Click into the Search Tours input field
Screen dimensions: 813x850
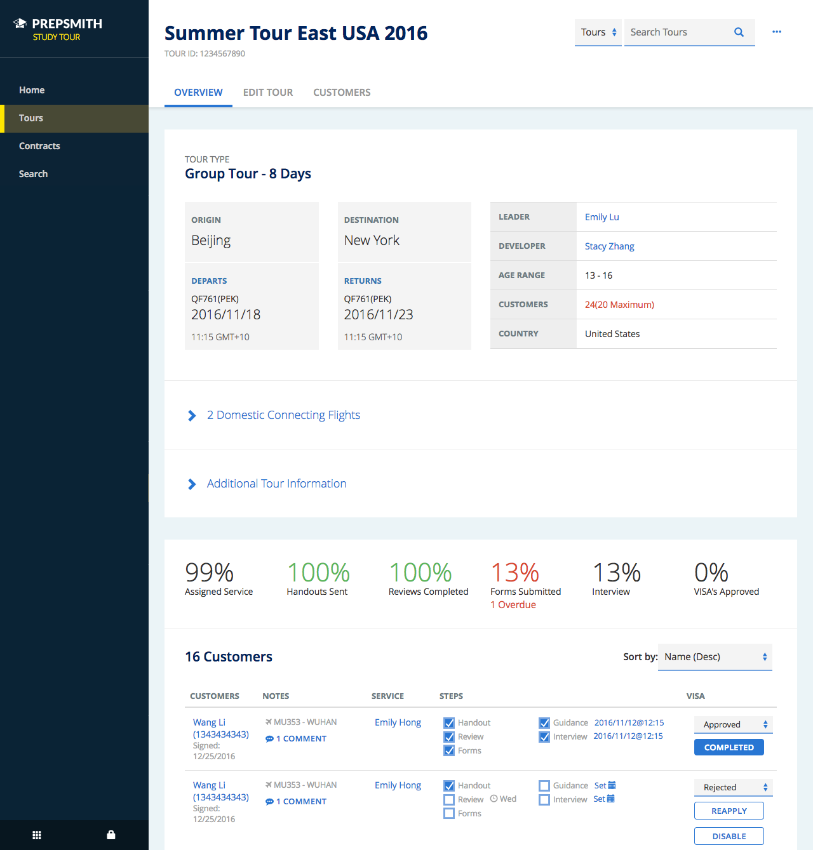677,32
